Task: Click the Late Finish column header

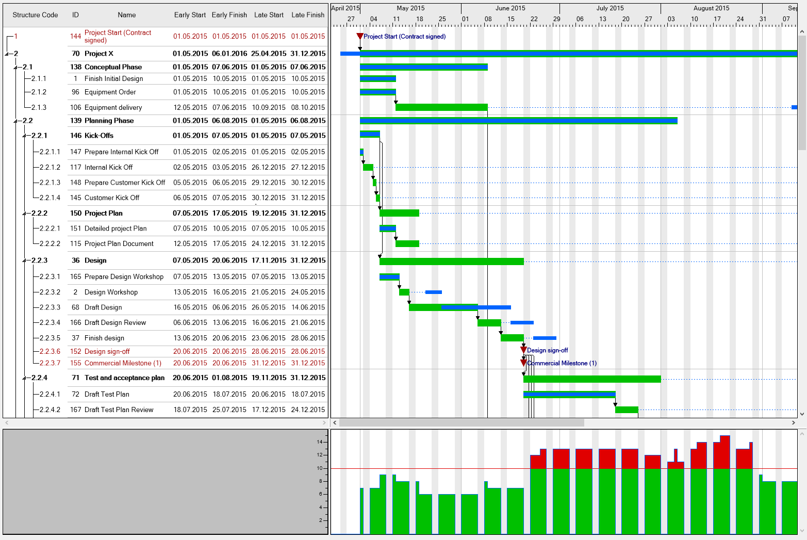Action: (308, 15)
